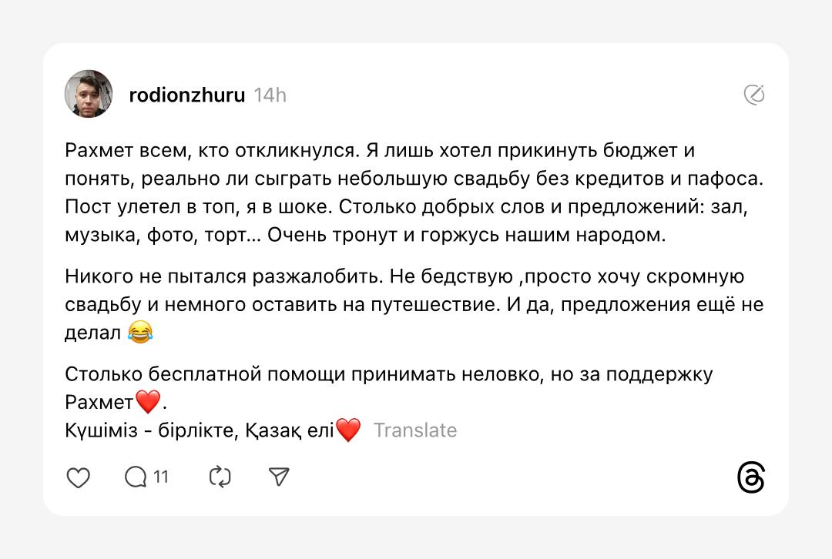Open rodionzhuru's profile picture
Viewport: 832px width, 559px height.
89,94
